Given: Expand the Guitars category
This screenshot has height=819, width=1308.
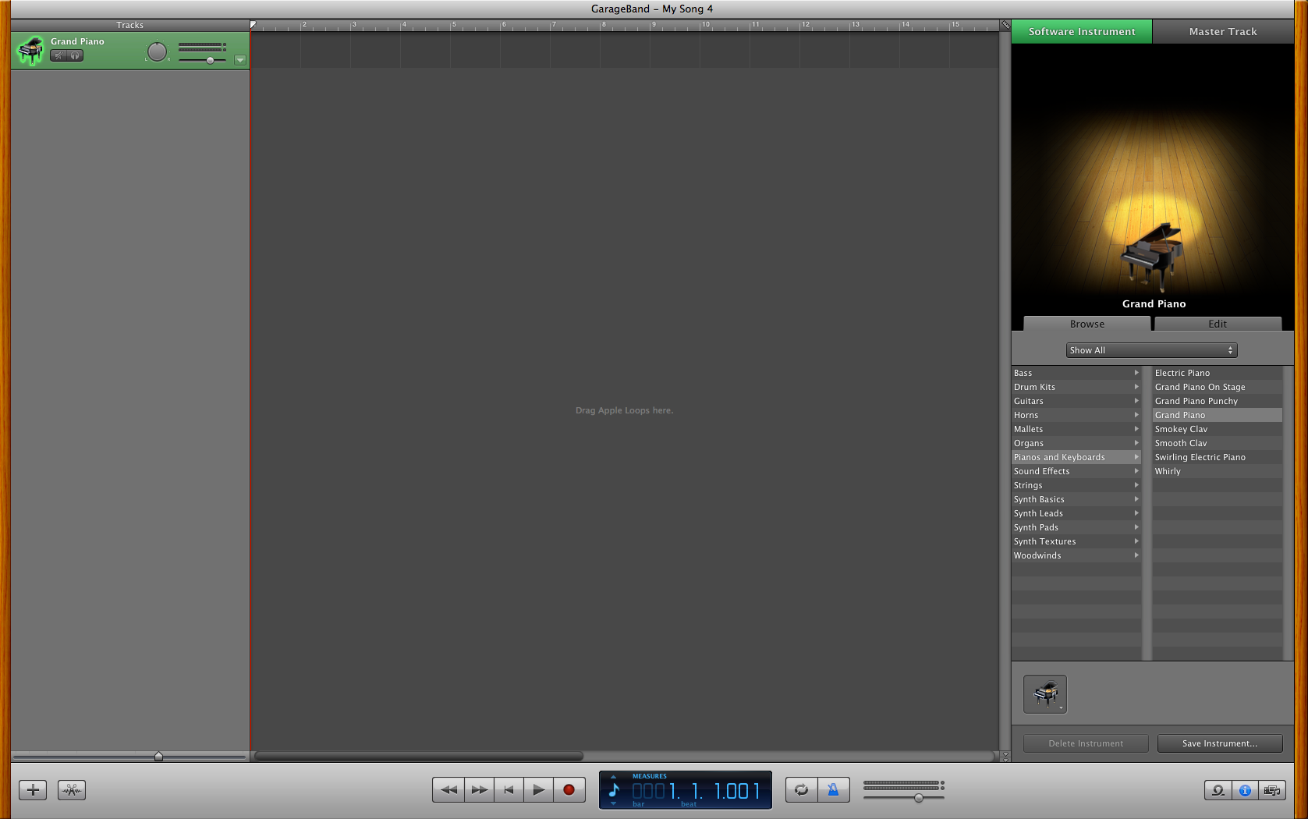Looking at the screenshot, I should [1076, 401].
